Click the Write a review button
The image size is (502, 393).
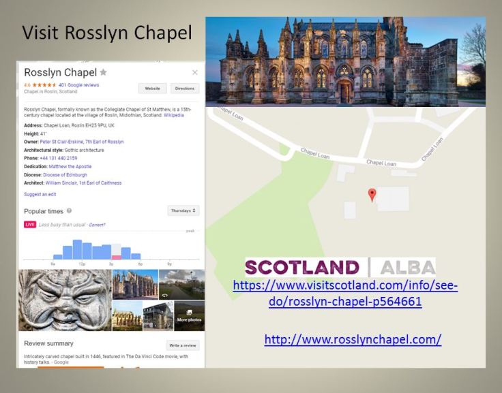pyautogui.click(x=183, y=345)
